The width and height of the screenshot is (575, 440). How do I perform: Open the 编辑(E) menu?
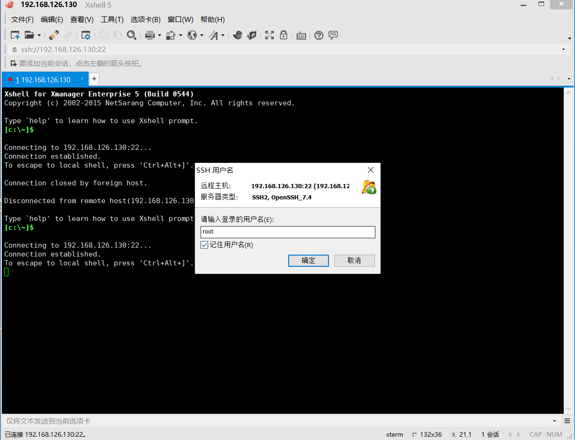52,19
